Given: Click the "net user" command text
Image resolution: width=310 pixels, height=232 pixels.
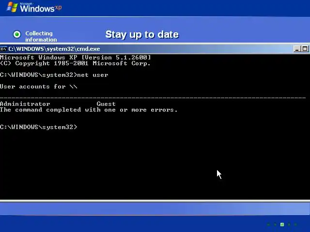Looking at the screenshot, I should coord(93,75).
